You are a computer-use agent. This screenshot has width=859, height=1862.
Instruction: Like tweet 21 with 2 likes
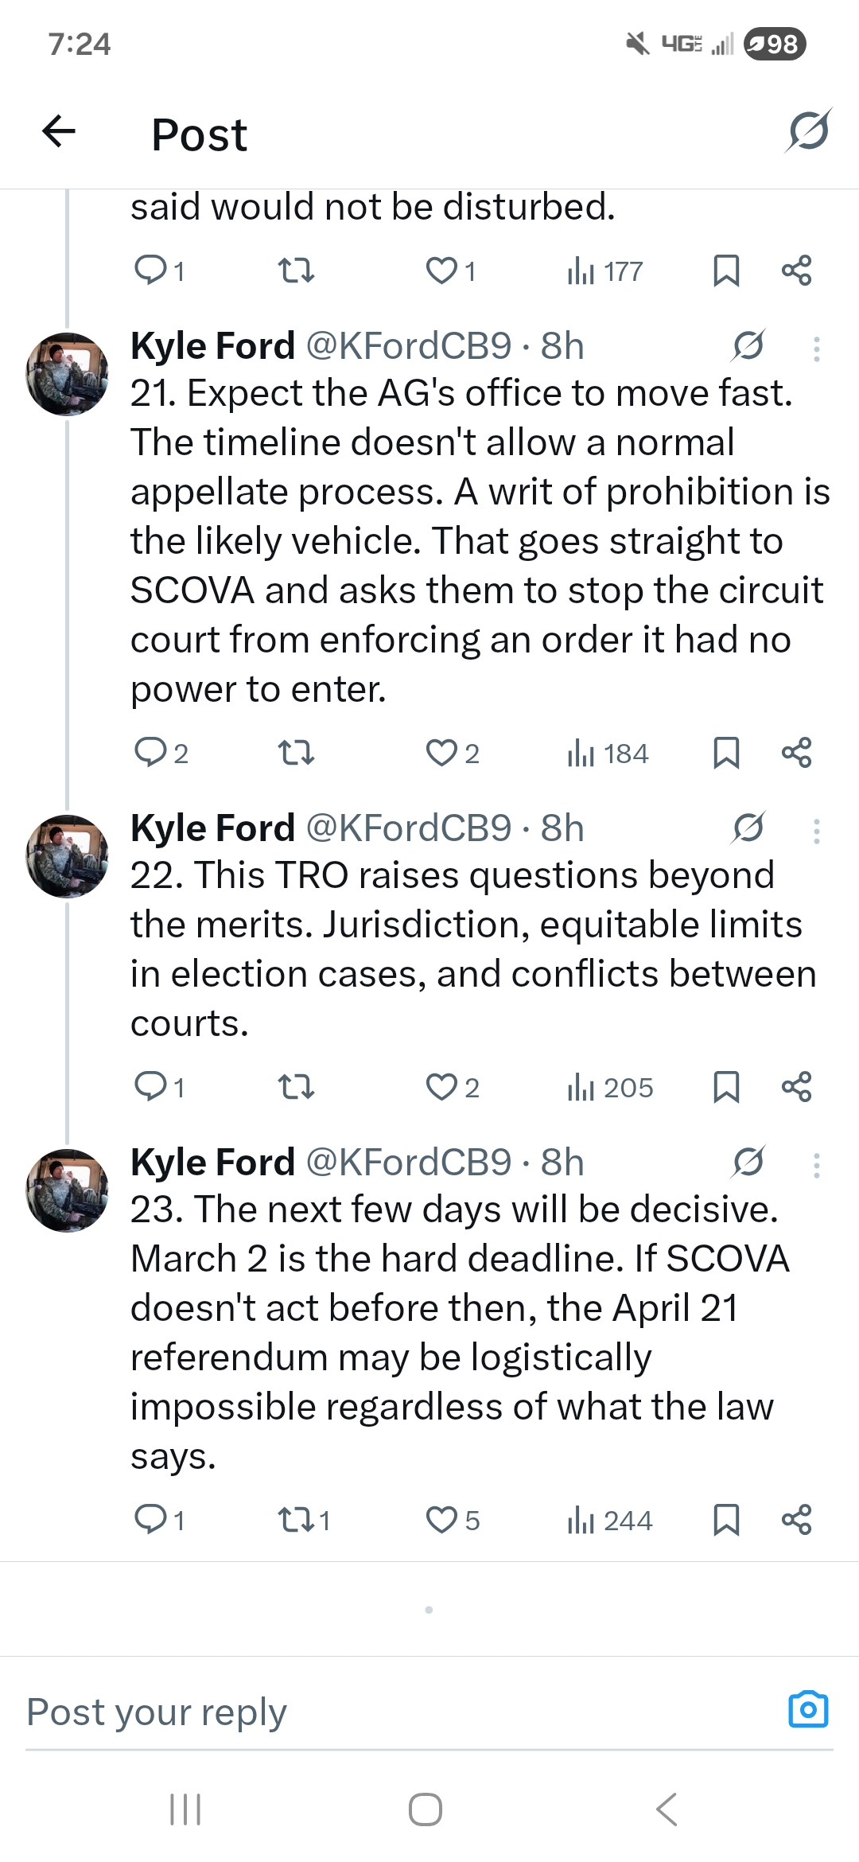[441, 752]
